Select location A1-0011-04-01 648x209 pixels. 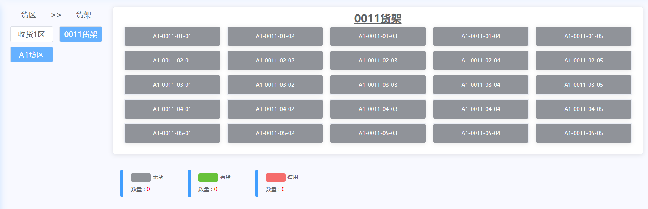click(172, 109)
